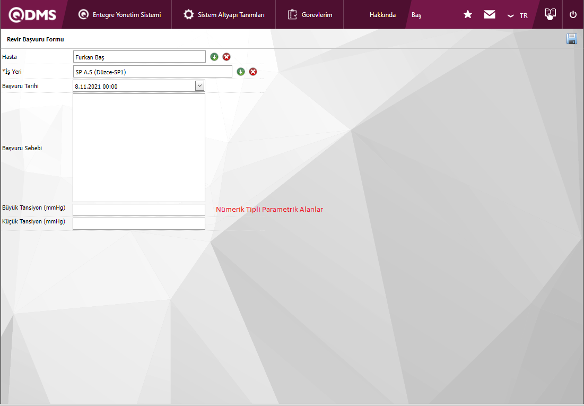This screenshot has height=406, width=584.
Task: Expand the TR language dropdown
Action: click(518, 16)
